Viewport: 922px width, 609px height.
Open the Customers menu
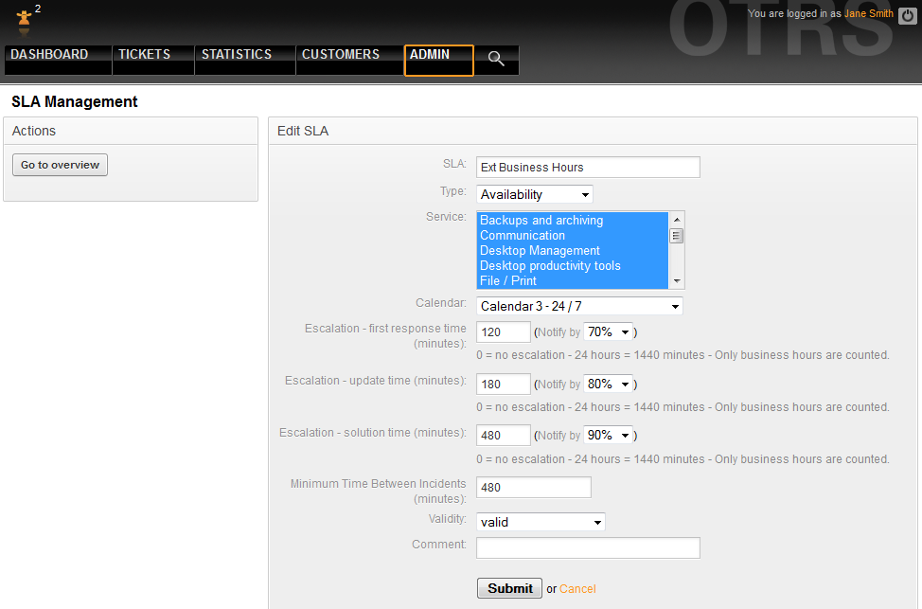[x=341, y=55]
